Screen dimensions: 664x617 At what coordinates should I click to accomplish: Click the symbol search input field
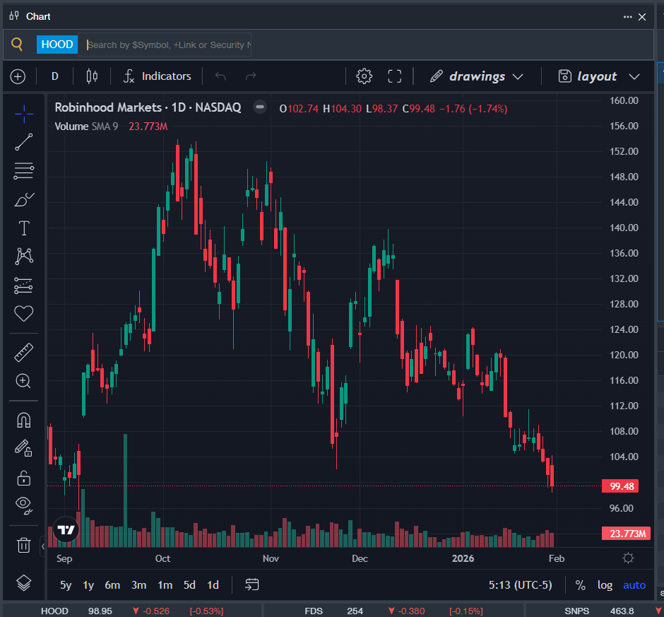pyautogui.click(x=167, y=45)
